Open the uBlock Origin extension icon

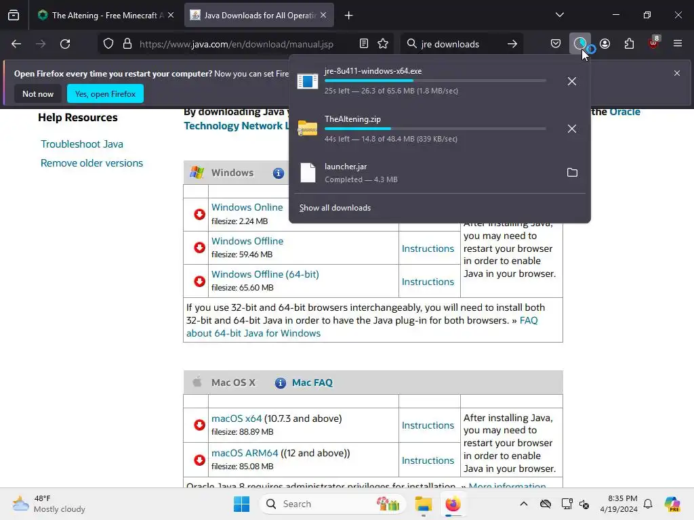click(654, 43)
